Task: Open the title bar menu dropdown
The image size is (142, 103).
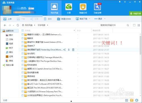Action: point(125,2)
